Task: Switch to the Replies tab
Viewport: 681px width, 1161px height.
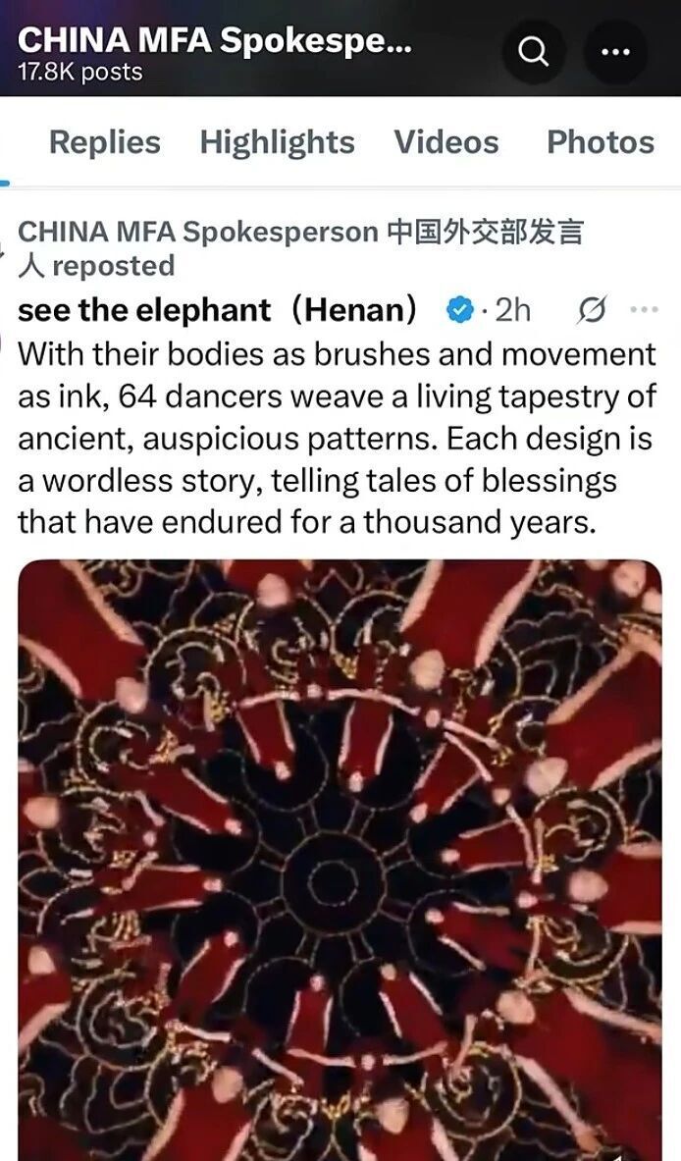Action: pos(104,142)
